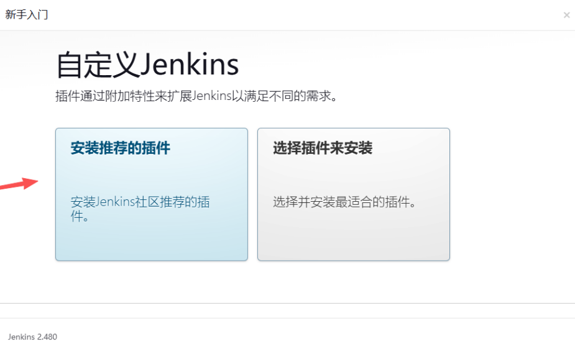Click the blank header area next to 新手入门

point(305,15)
